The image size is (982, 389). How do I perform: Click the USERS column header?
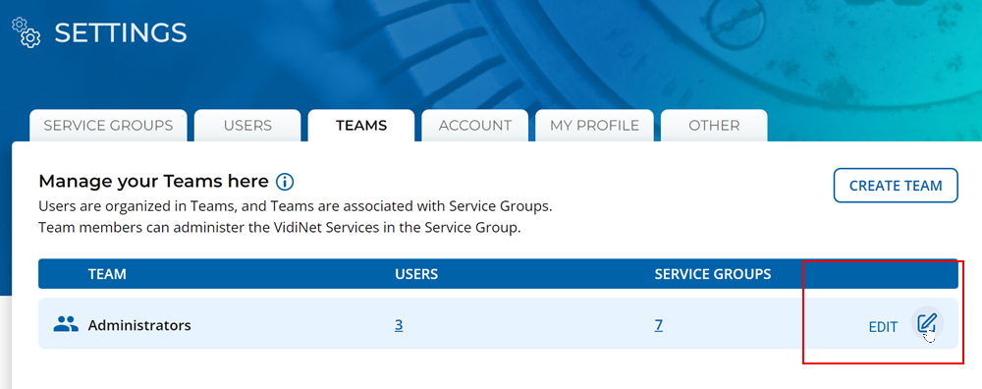(x=415, y=274)
